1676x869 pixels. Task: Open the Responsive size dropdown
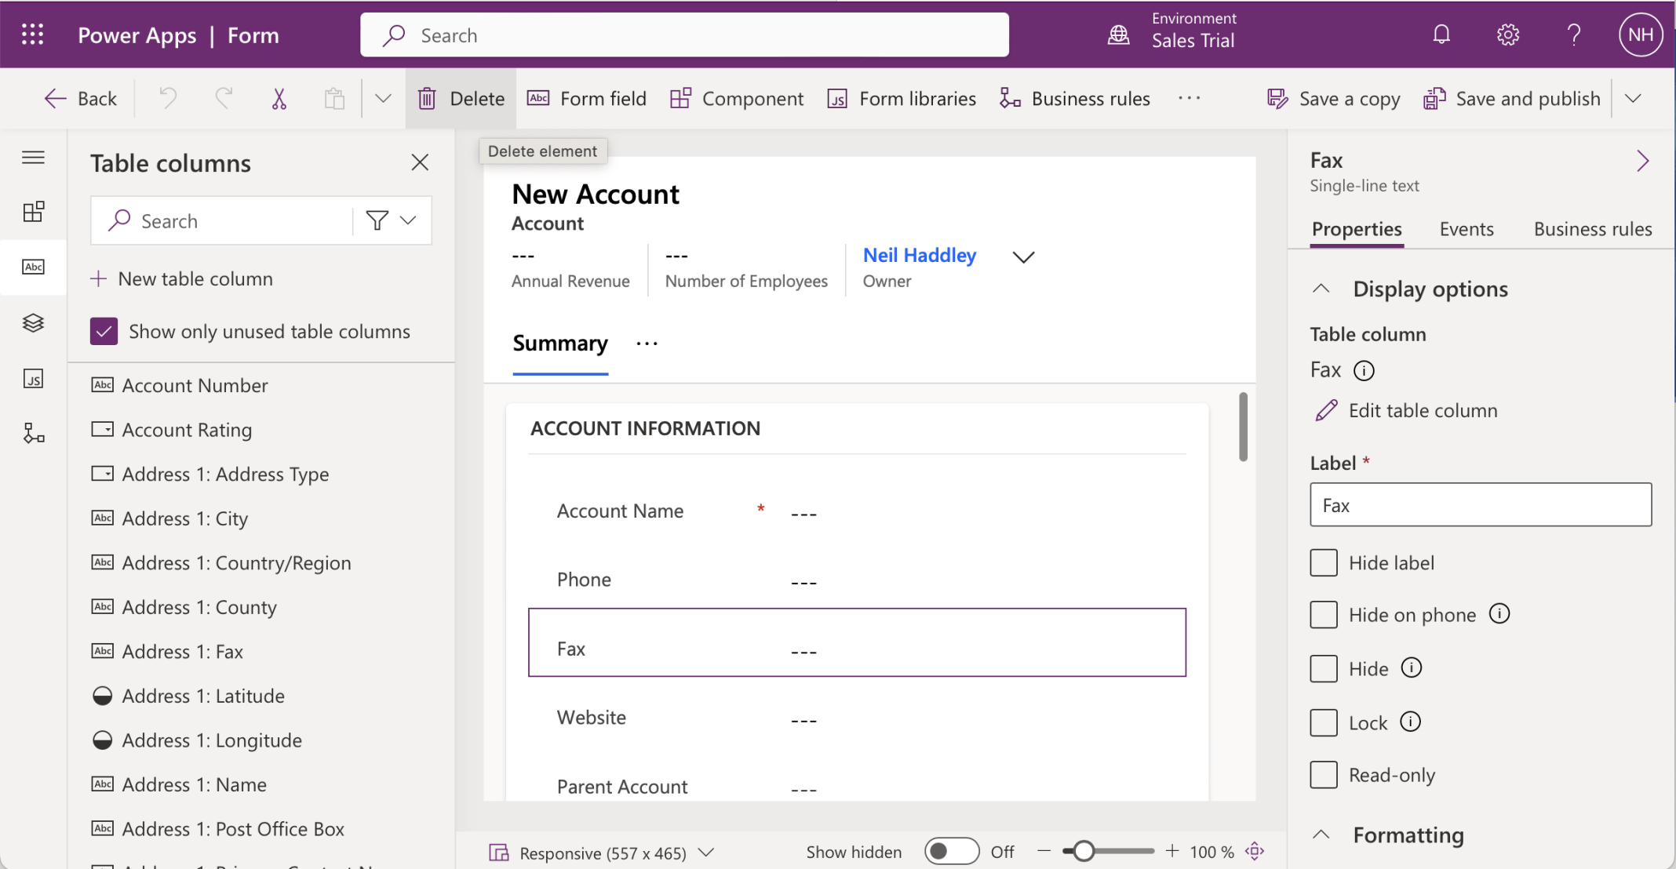[706, 853]
